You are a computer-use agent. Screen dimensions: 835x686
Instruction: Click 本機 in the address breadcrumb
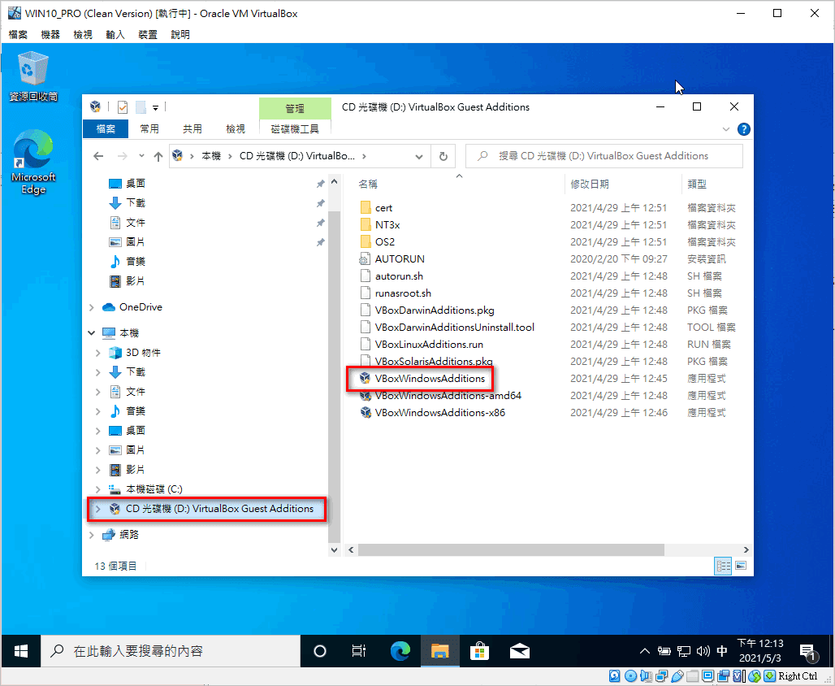click(211, 156)
